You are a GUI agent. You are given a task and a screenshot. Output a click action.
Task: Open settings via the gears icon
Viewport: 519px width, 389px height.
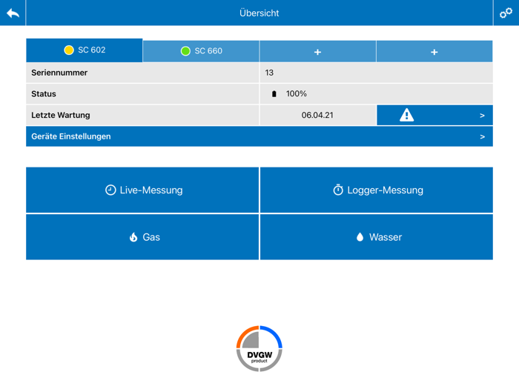(506, 13)
